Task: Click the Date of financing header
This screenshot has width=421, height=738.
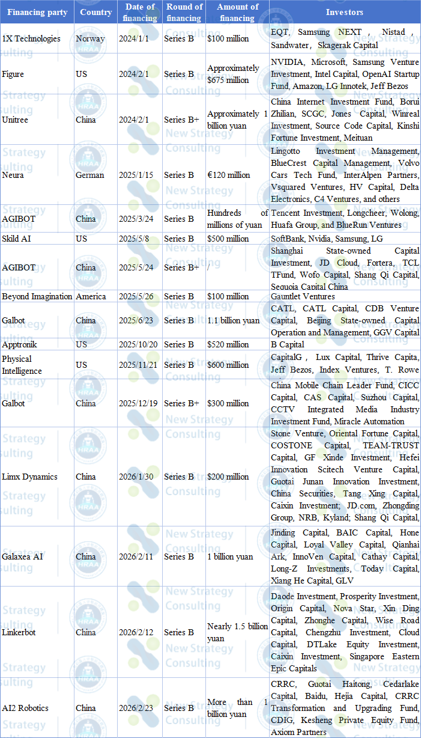Action: [x=139, y=12]
